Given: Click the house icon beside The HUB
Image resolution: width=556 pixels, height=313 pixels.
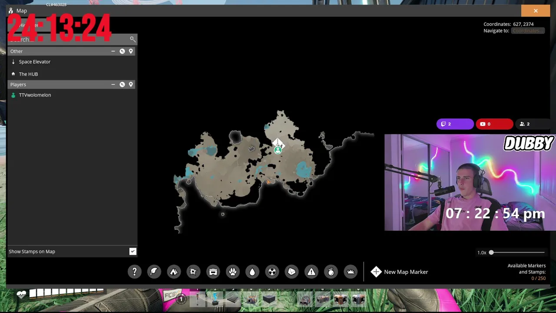Looking at the screenshot, I should (x=13, y=74).
